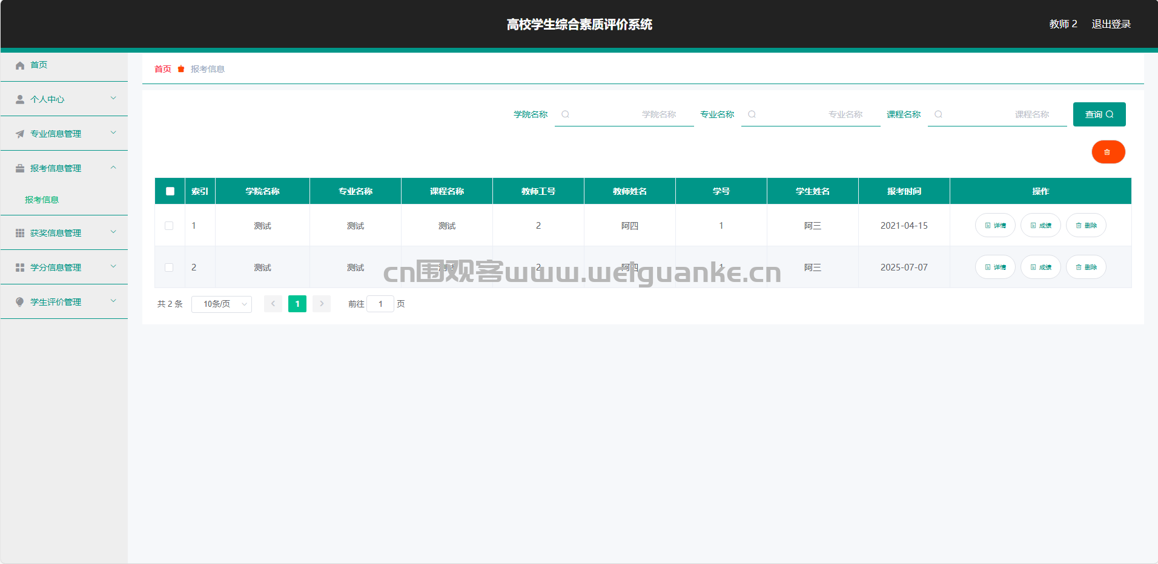Click the 教师 2 user label

click(x=1064, y=24)
